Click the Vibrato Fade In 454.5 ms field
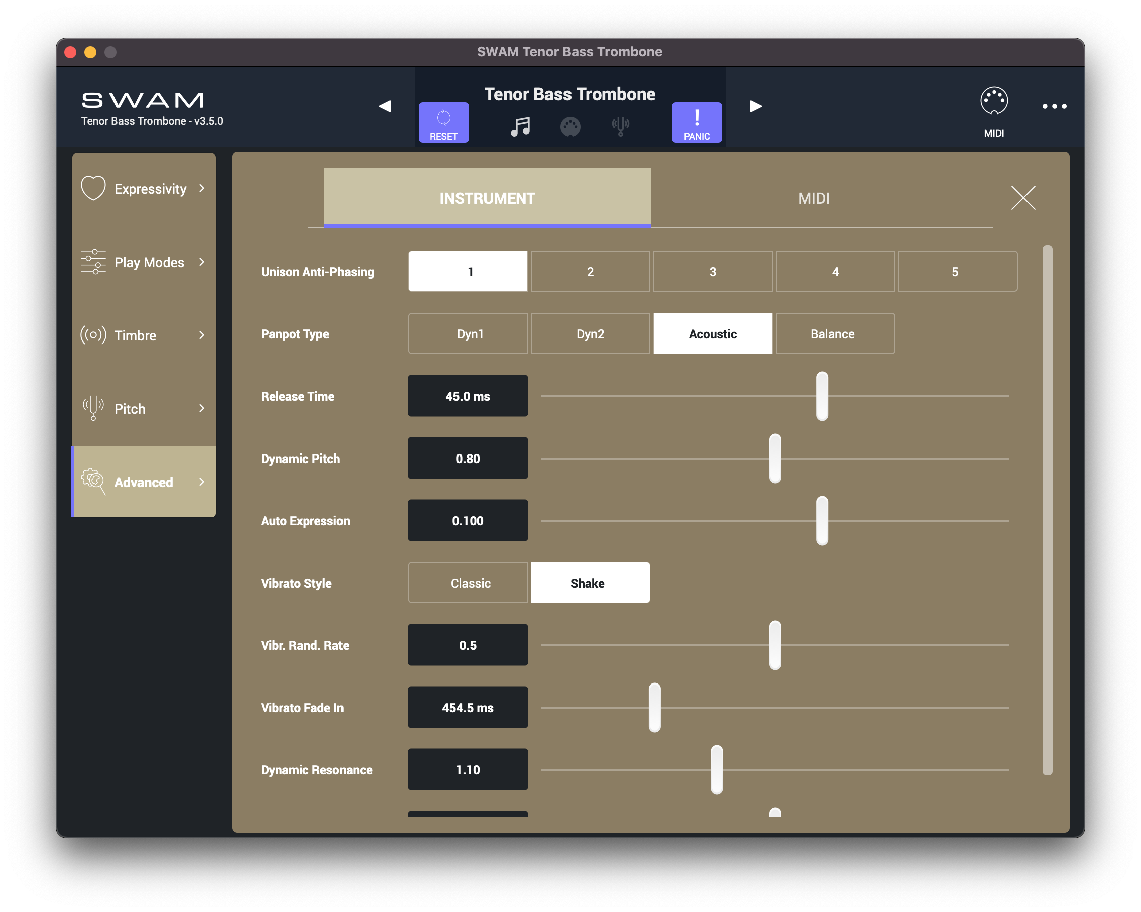The width and height of the screenshot is (1141, 912). (468, 707)
